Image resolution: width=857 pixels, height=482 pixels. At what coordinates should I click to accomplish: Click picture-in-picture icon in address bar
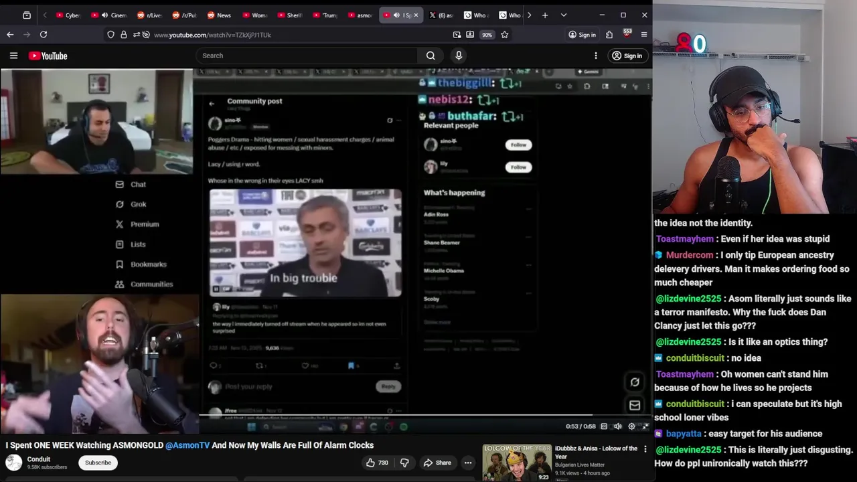457,35
